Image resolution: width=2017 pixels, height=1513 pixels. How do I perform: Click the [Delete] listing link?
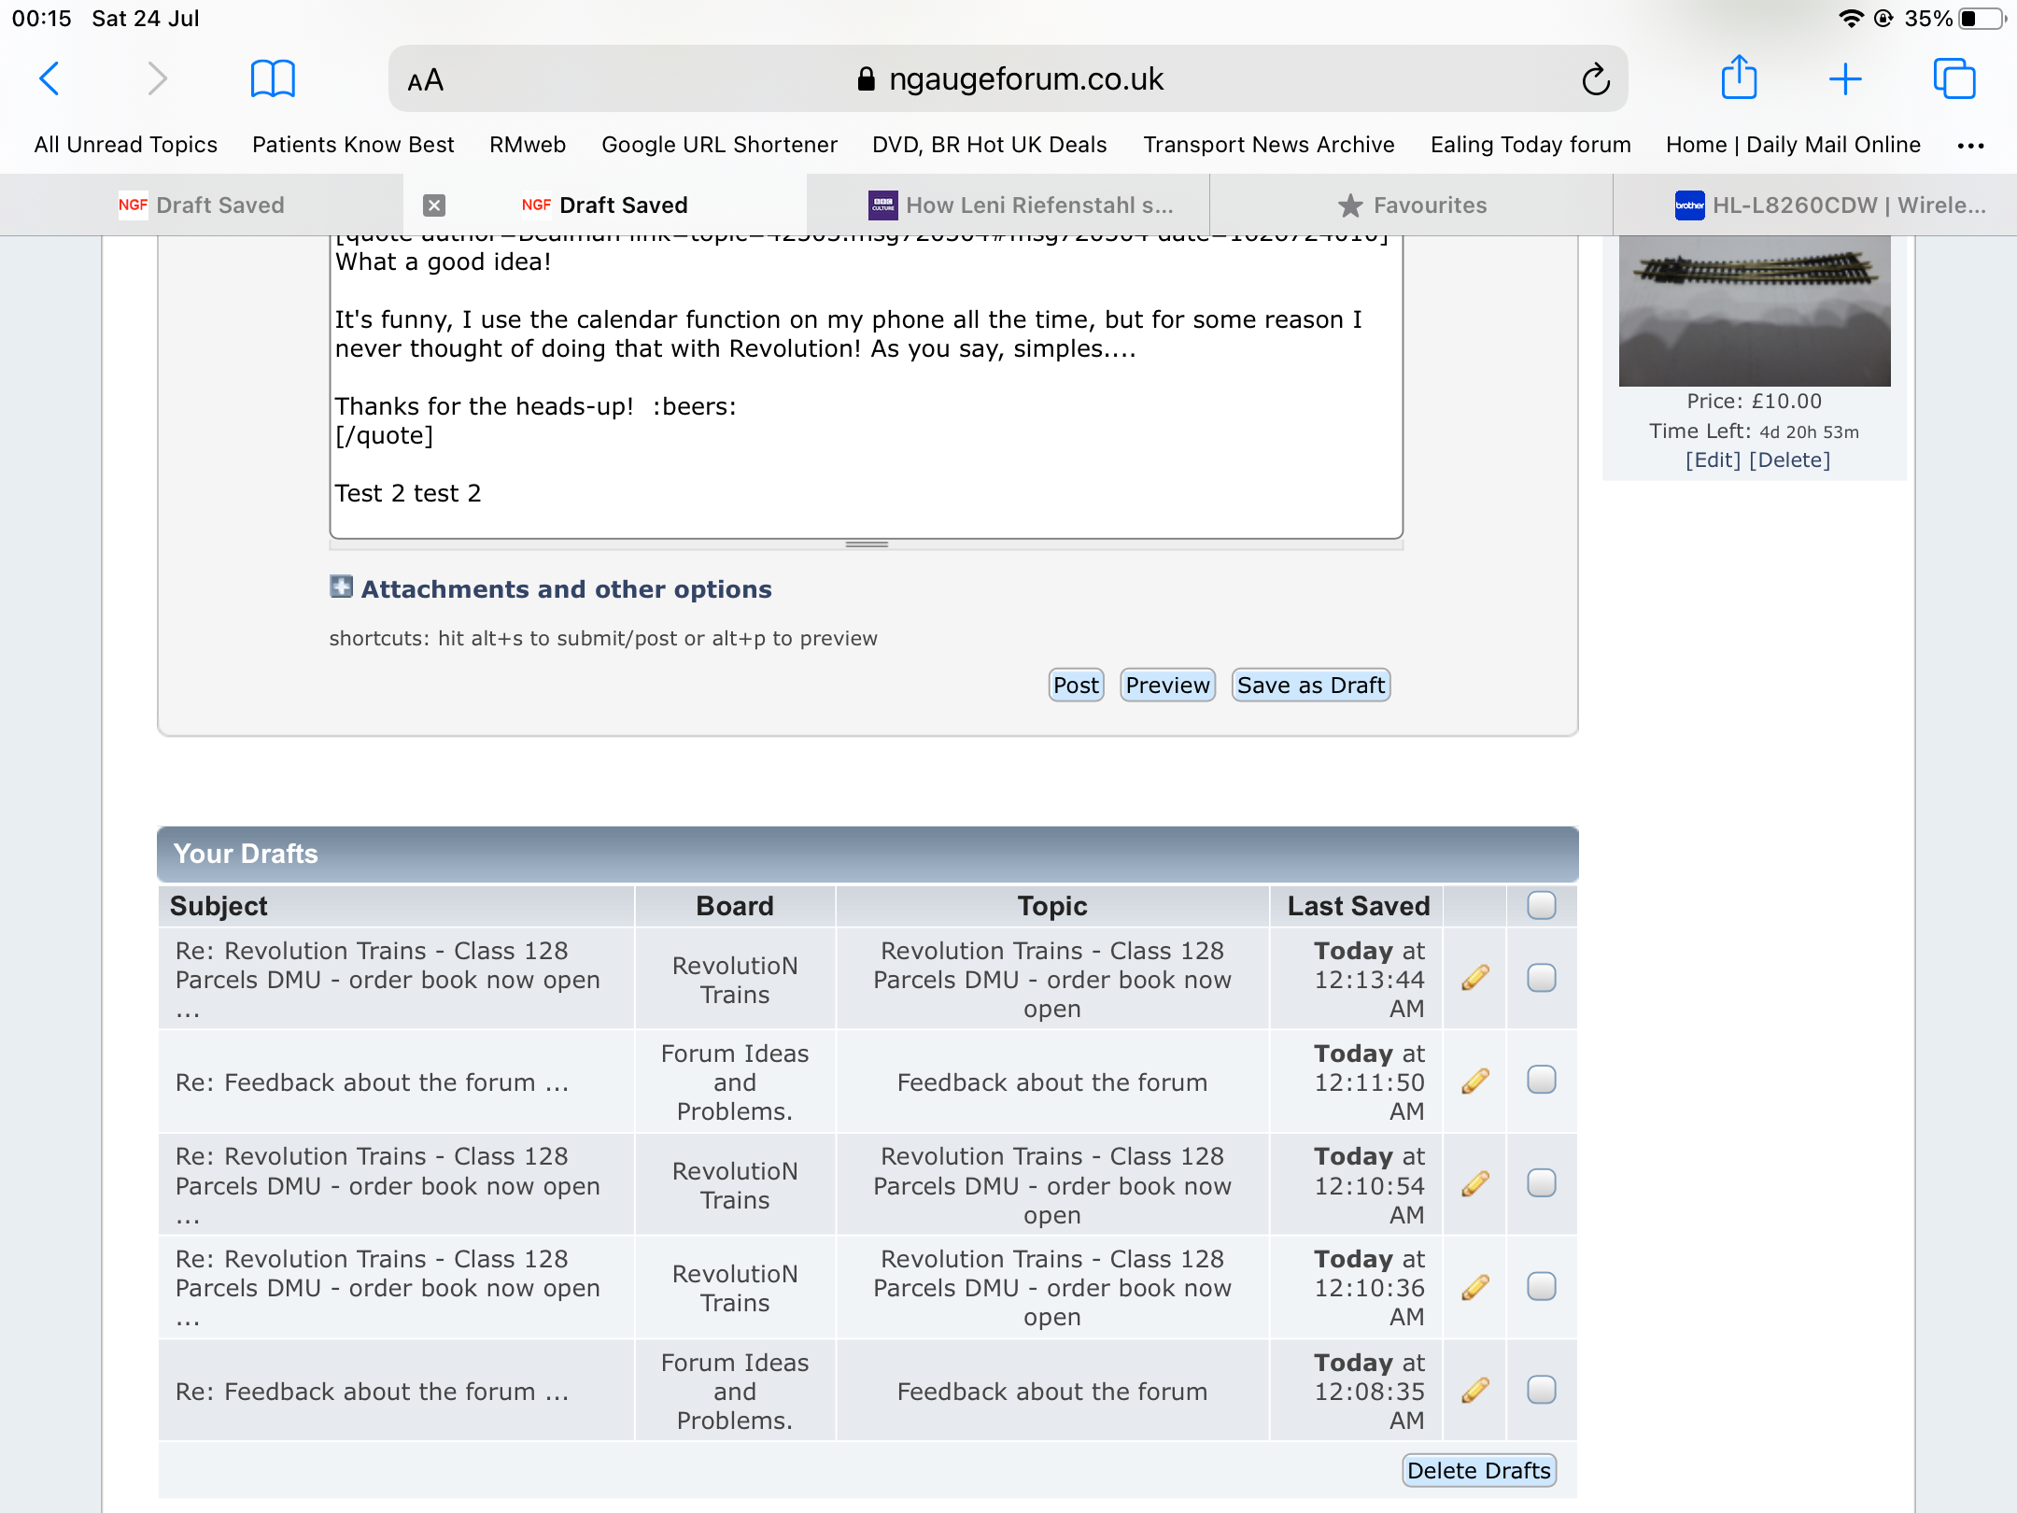tap(1789, 460)
